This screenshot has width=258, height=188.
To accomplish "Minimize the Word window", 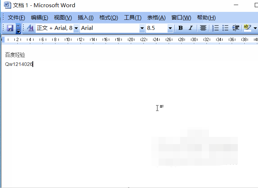I will click(x=236, y=5).
